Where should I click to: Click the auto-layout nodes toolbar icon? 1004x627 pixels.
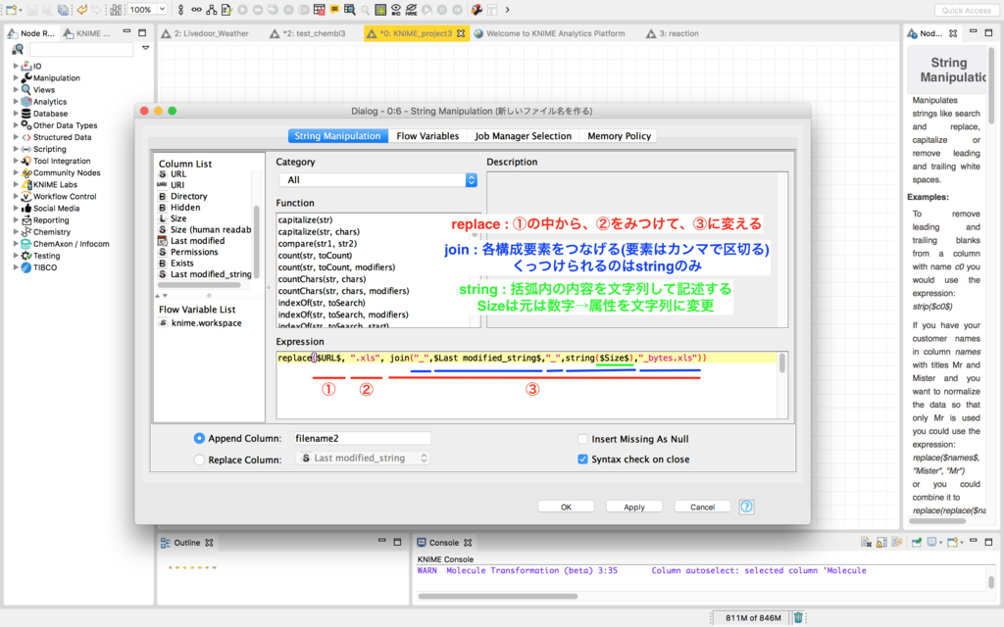tap(212, 10)
